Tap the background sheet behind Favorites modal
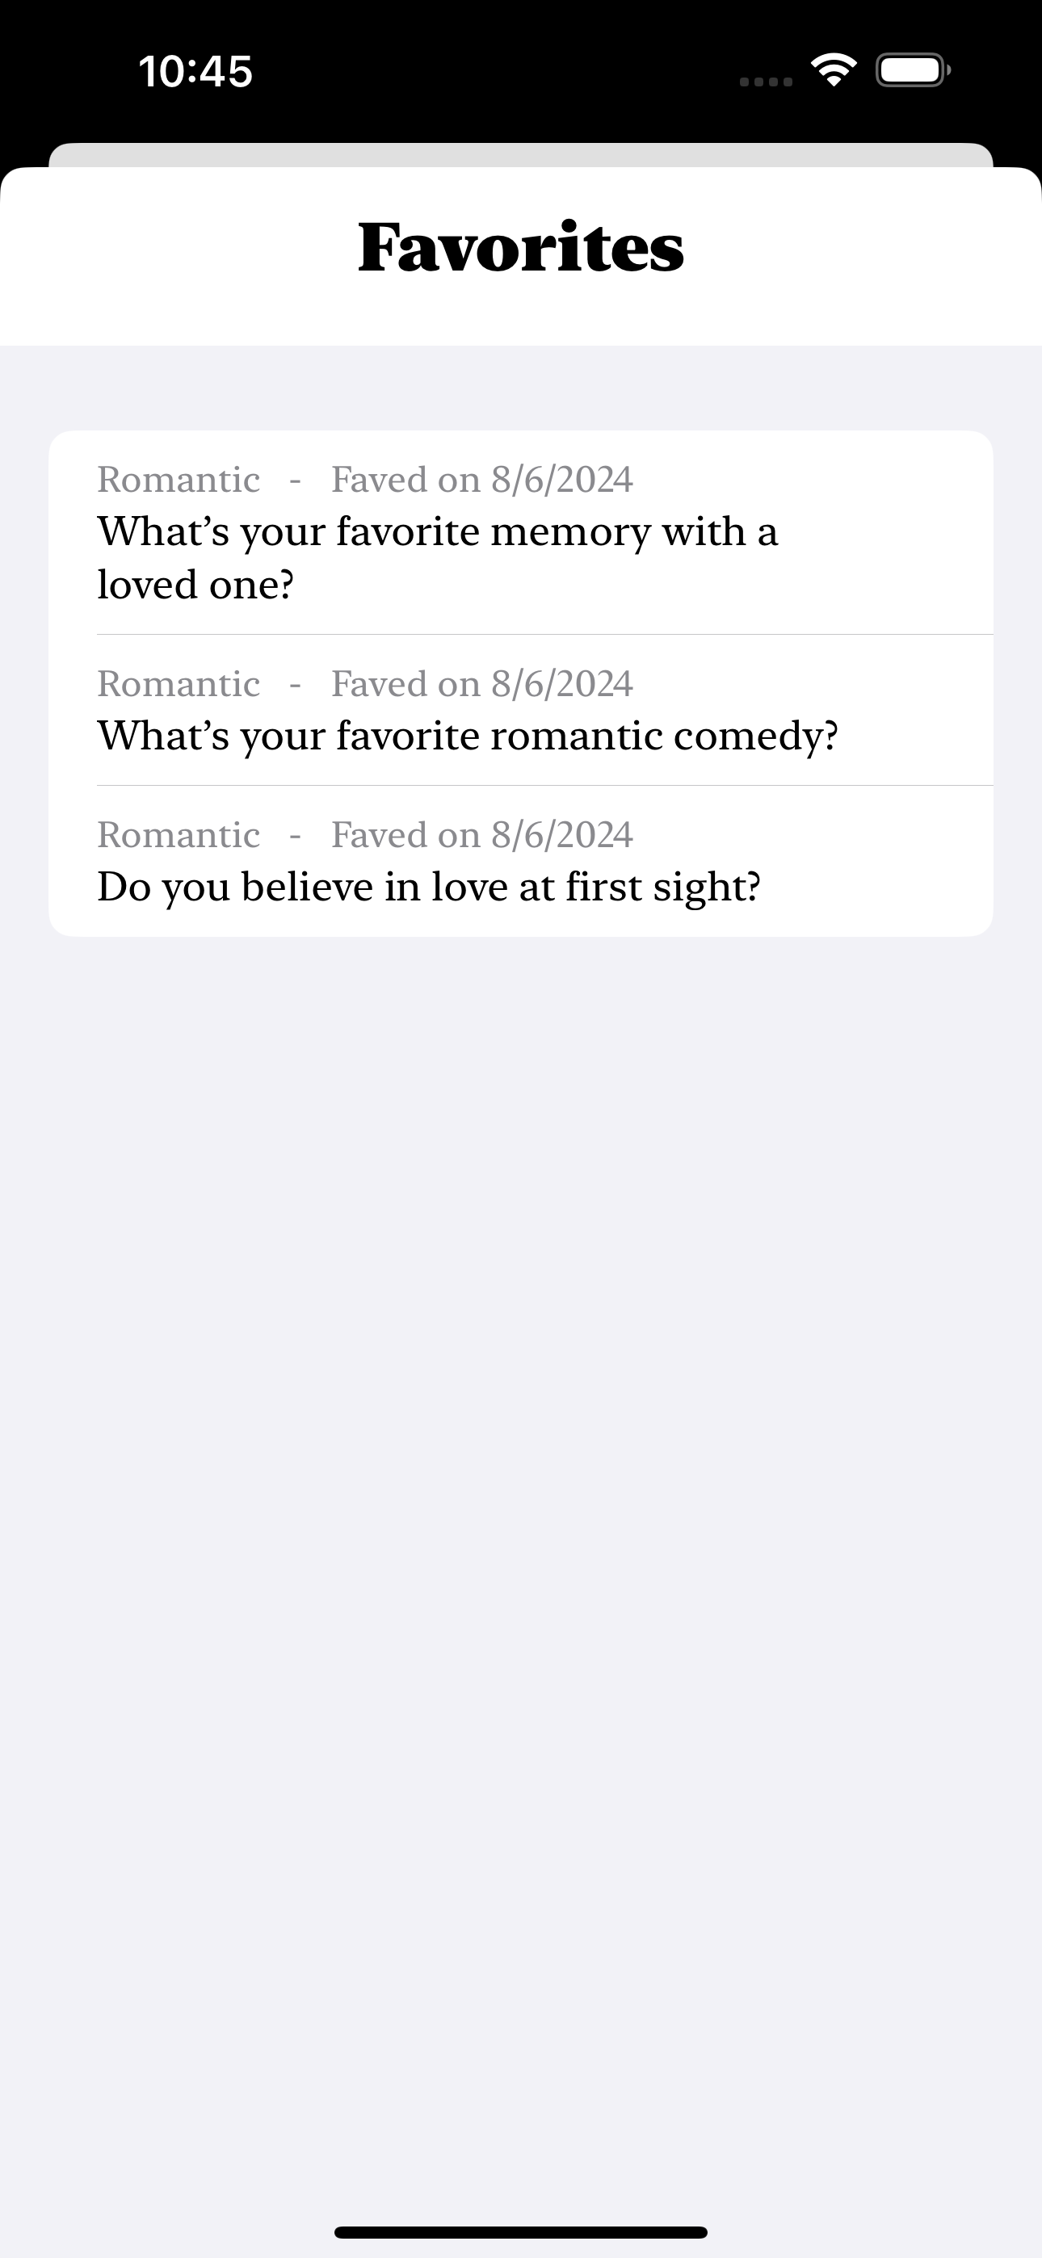The height and width of the screenshot is (2258, 1042). [521, 154]
